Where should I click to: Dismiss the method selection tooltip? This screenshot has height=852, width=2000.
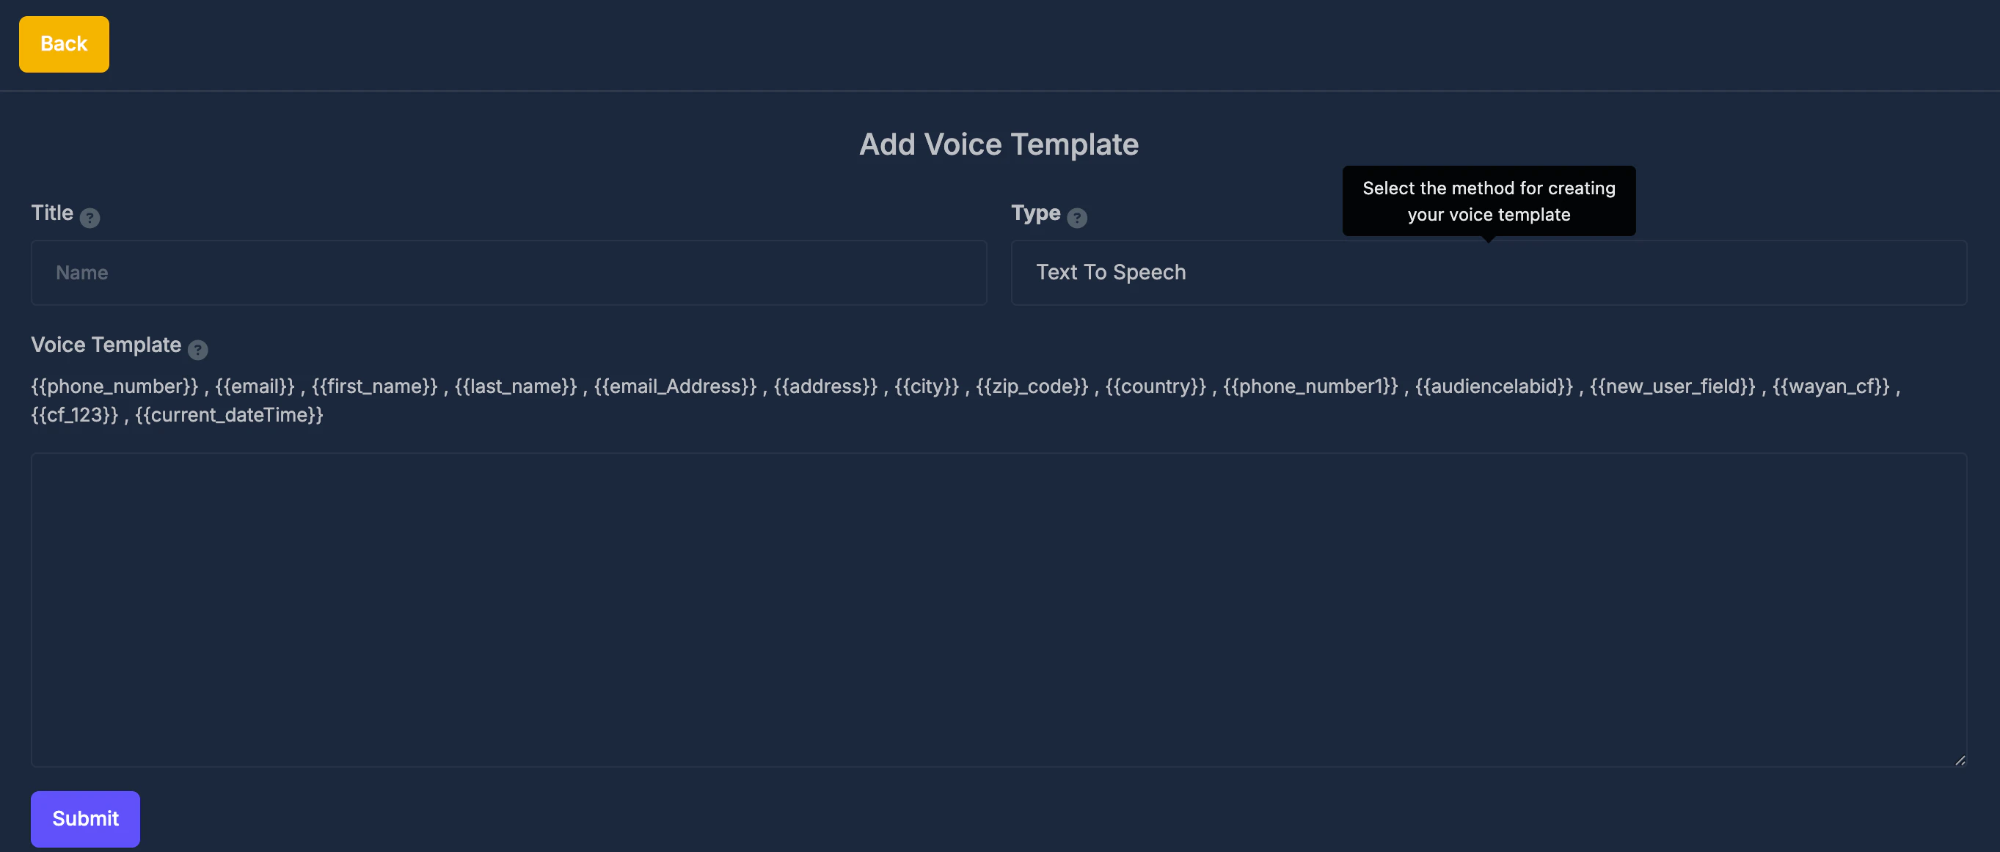(x=1488, y=200)
